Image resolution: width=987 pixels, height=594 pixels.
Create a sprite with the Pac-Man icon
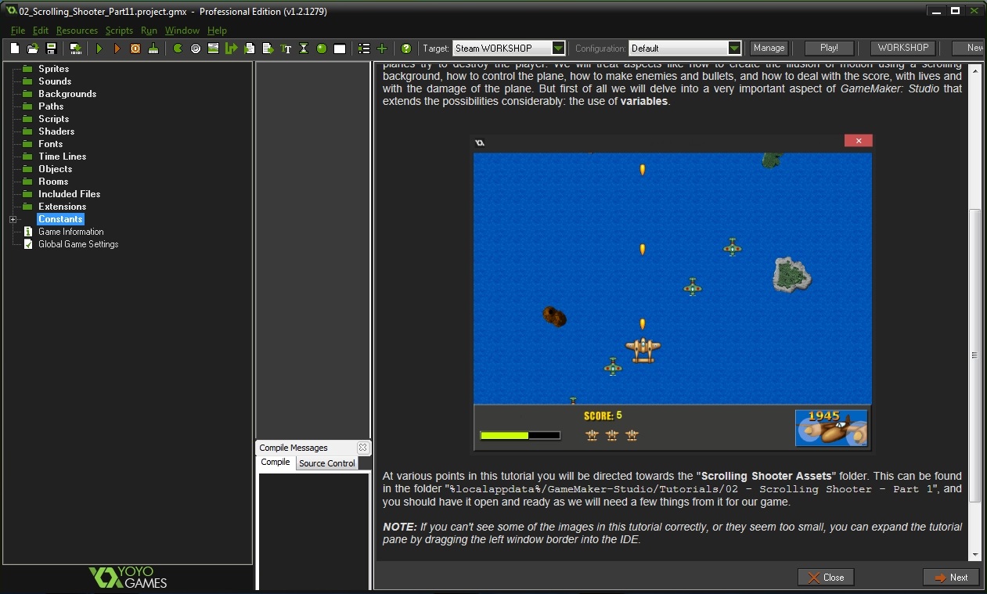178,49
